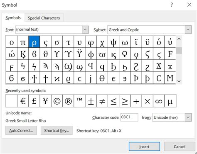This screenshot has width=197, height=154.
Task: Select omicron with tonos ό symbol
Action: pyautogui.click(x=159, y=42)
